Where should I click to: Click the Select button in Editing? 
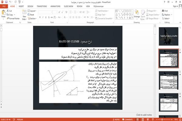[x=166, y=18]
